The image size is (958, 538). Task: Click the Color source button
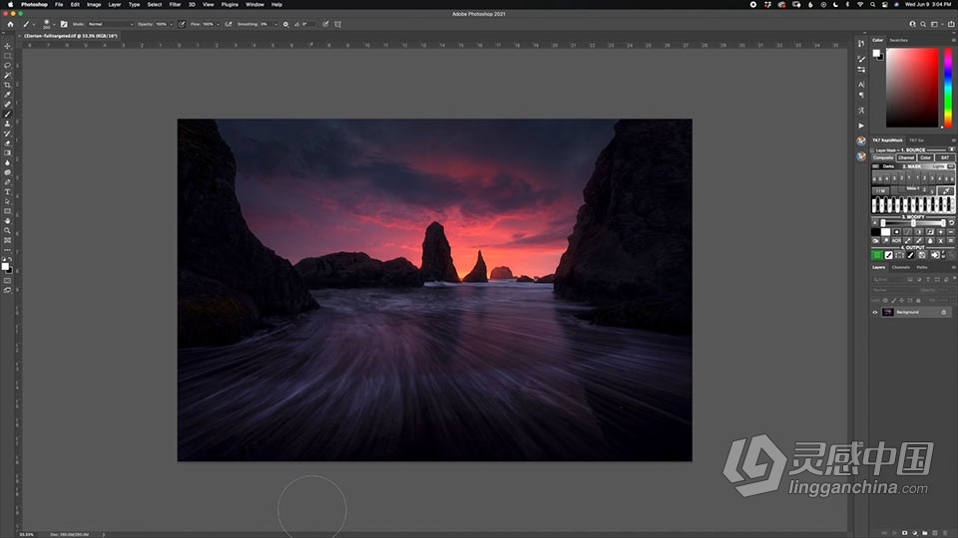[926, 157]
